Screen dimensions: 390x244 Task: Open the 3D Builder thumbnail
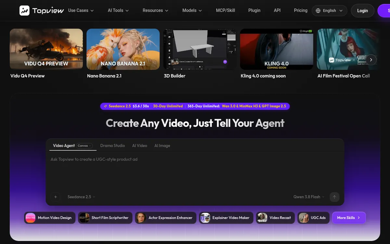pyautogui.click(x=200, y=49)
